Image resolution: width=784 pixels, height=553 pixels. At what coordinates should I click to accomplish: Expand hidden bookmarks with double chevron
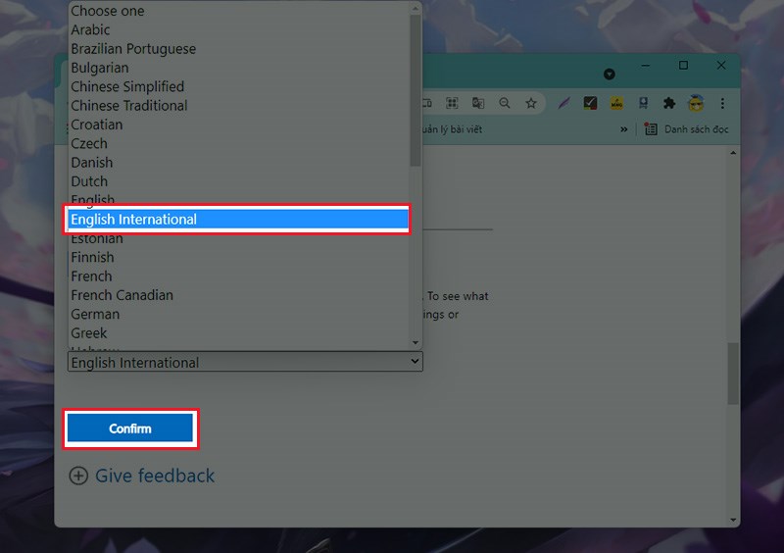click(623, 129)
